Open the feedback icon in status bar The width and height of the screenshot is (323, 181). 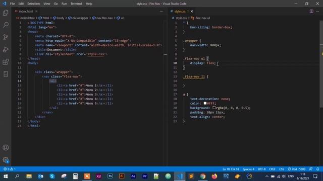[x=311, y=169]
